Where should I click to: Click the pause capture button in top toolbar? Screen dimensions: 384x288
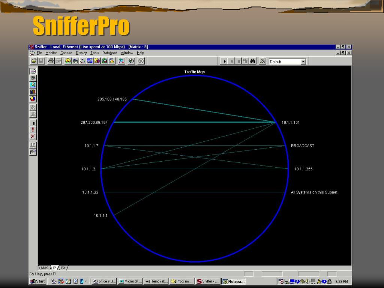tap(231, 61)
